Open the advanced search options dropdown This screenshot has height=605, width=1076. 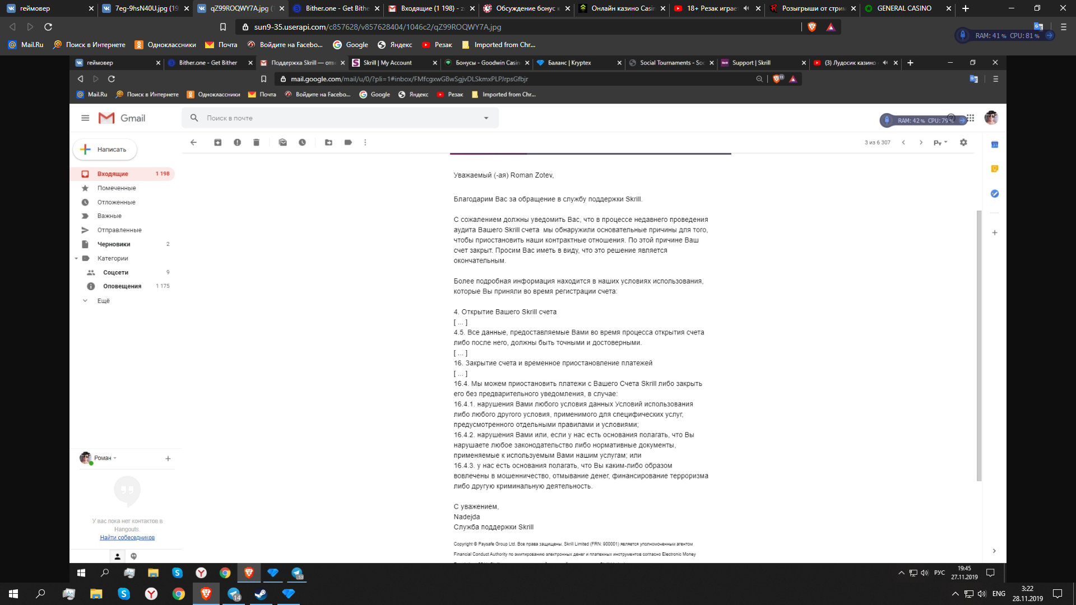(x=485, y=118)
